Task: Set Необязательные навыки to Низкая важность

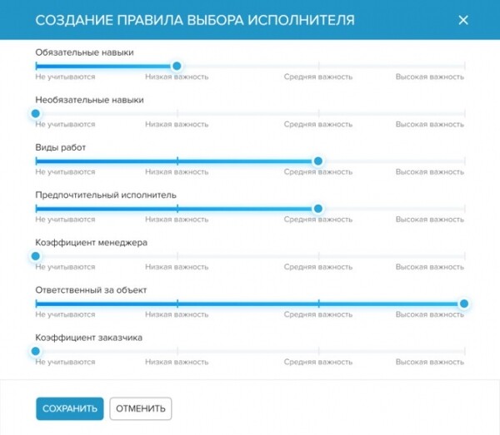Action: [177, 113]
